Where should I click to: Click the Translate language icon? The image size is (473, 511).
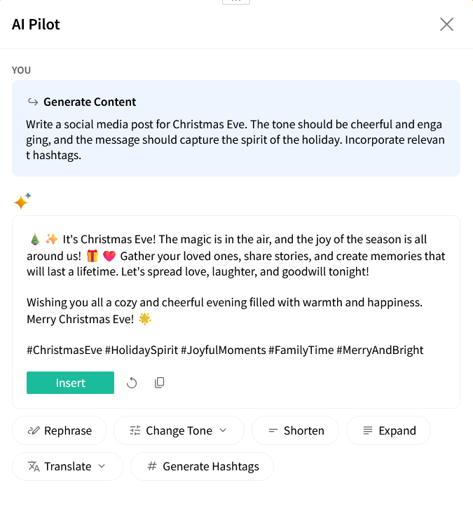[x=33, y=466]
